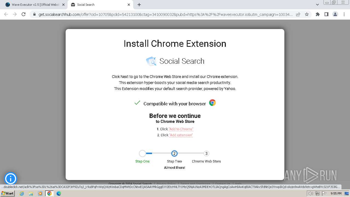Select step 3 Chrome Web Store circle

[206, 153]
